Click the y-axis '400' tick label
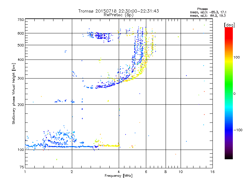Viewport: 250px width, 187px height. coord(21,60)
